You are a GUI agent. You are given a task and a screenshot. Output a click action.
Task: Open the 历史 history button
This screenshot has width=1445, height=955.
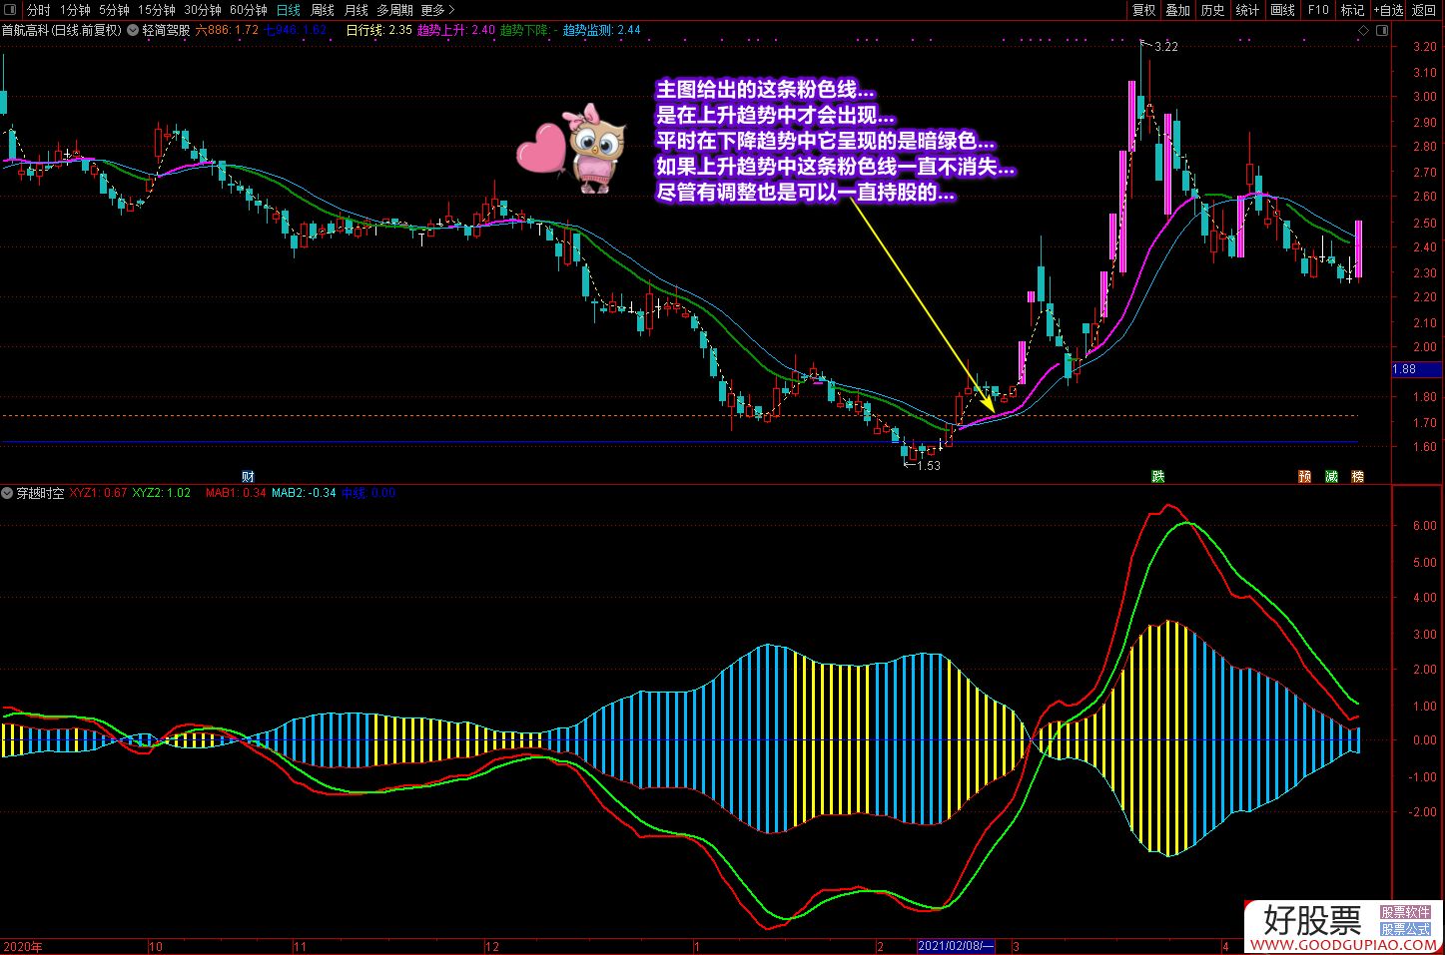point(1213,10)
